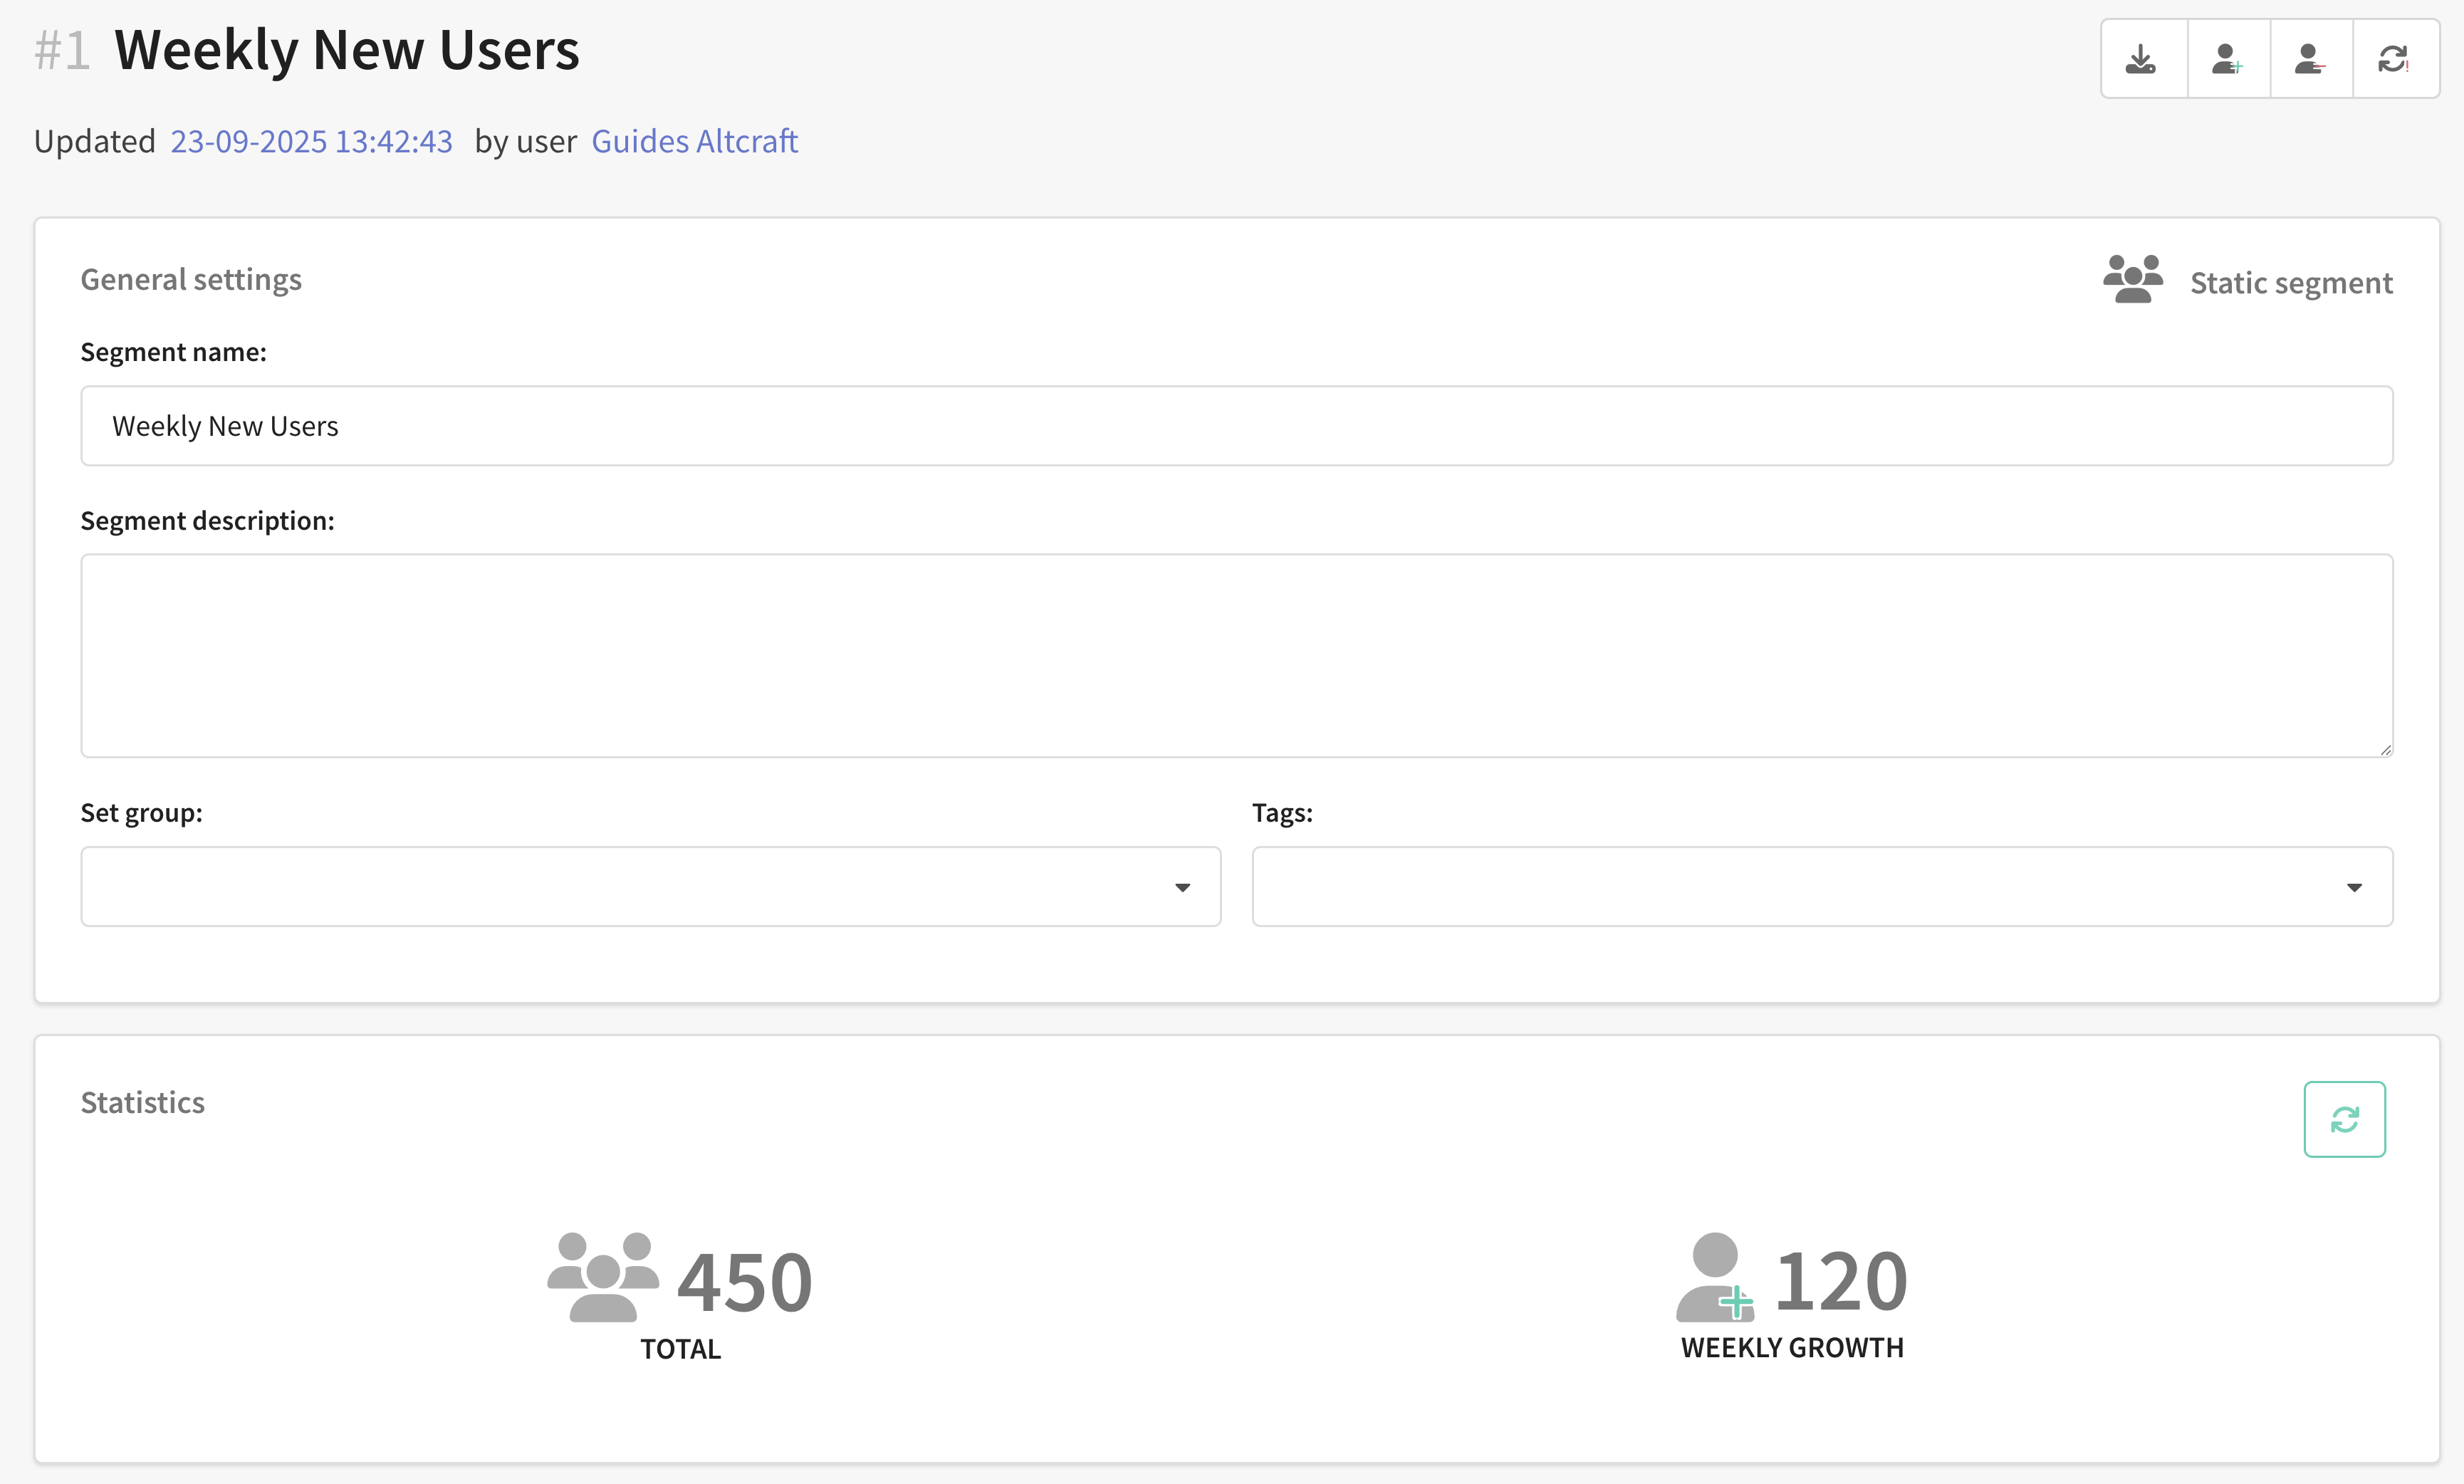Open the Set group dropdown
The height and width of the screenshot is (1484, 2464).
click(x=650, y=887)
